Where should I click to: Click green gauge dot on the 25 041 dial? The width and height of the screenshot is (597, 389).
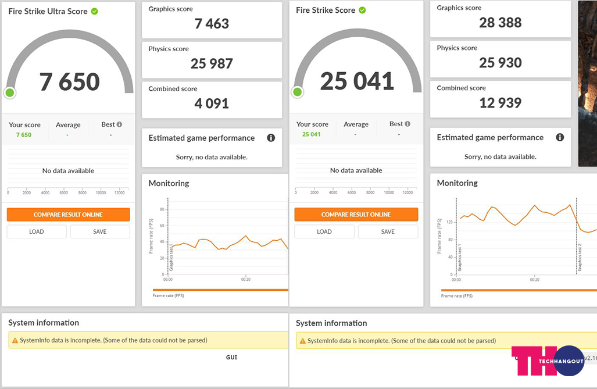click(298, 92)
